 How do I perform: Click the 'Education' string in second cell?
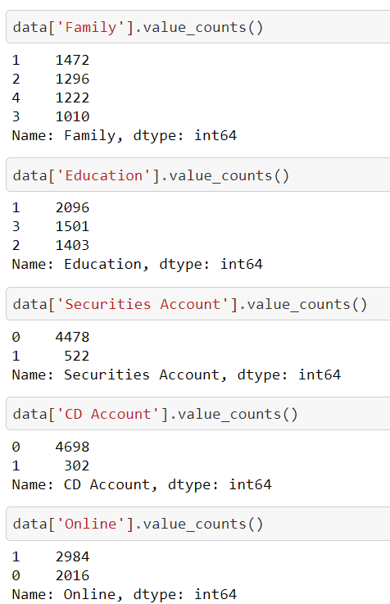point(103,175)
